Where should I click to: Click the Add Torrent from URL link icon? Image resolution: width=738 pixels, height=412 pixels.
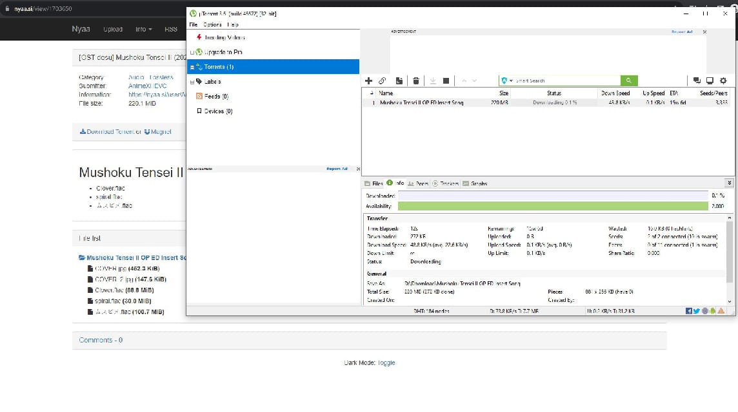(x=382, y=81)
